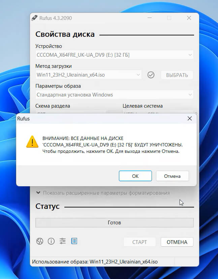218x279 pixels.
Task: Click the ВЫБРАТЬ button
Action: click(x=177, y=75)
